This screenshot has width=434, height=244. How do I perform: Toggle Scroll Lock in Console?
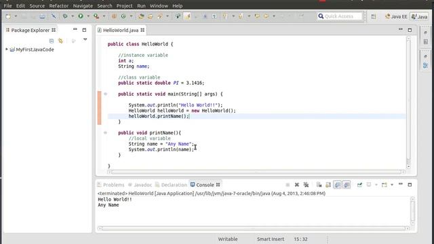pyautogui.click(x=328, y=185)
